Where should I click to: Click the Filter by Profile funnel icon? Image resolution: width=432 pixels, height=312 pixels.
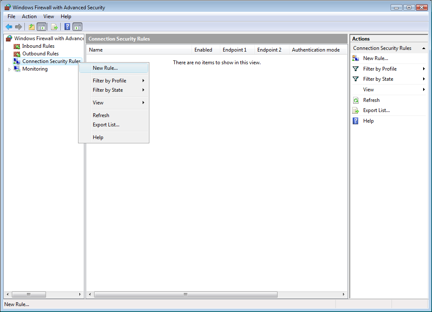point(356,69)
